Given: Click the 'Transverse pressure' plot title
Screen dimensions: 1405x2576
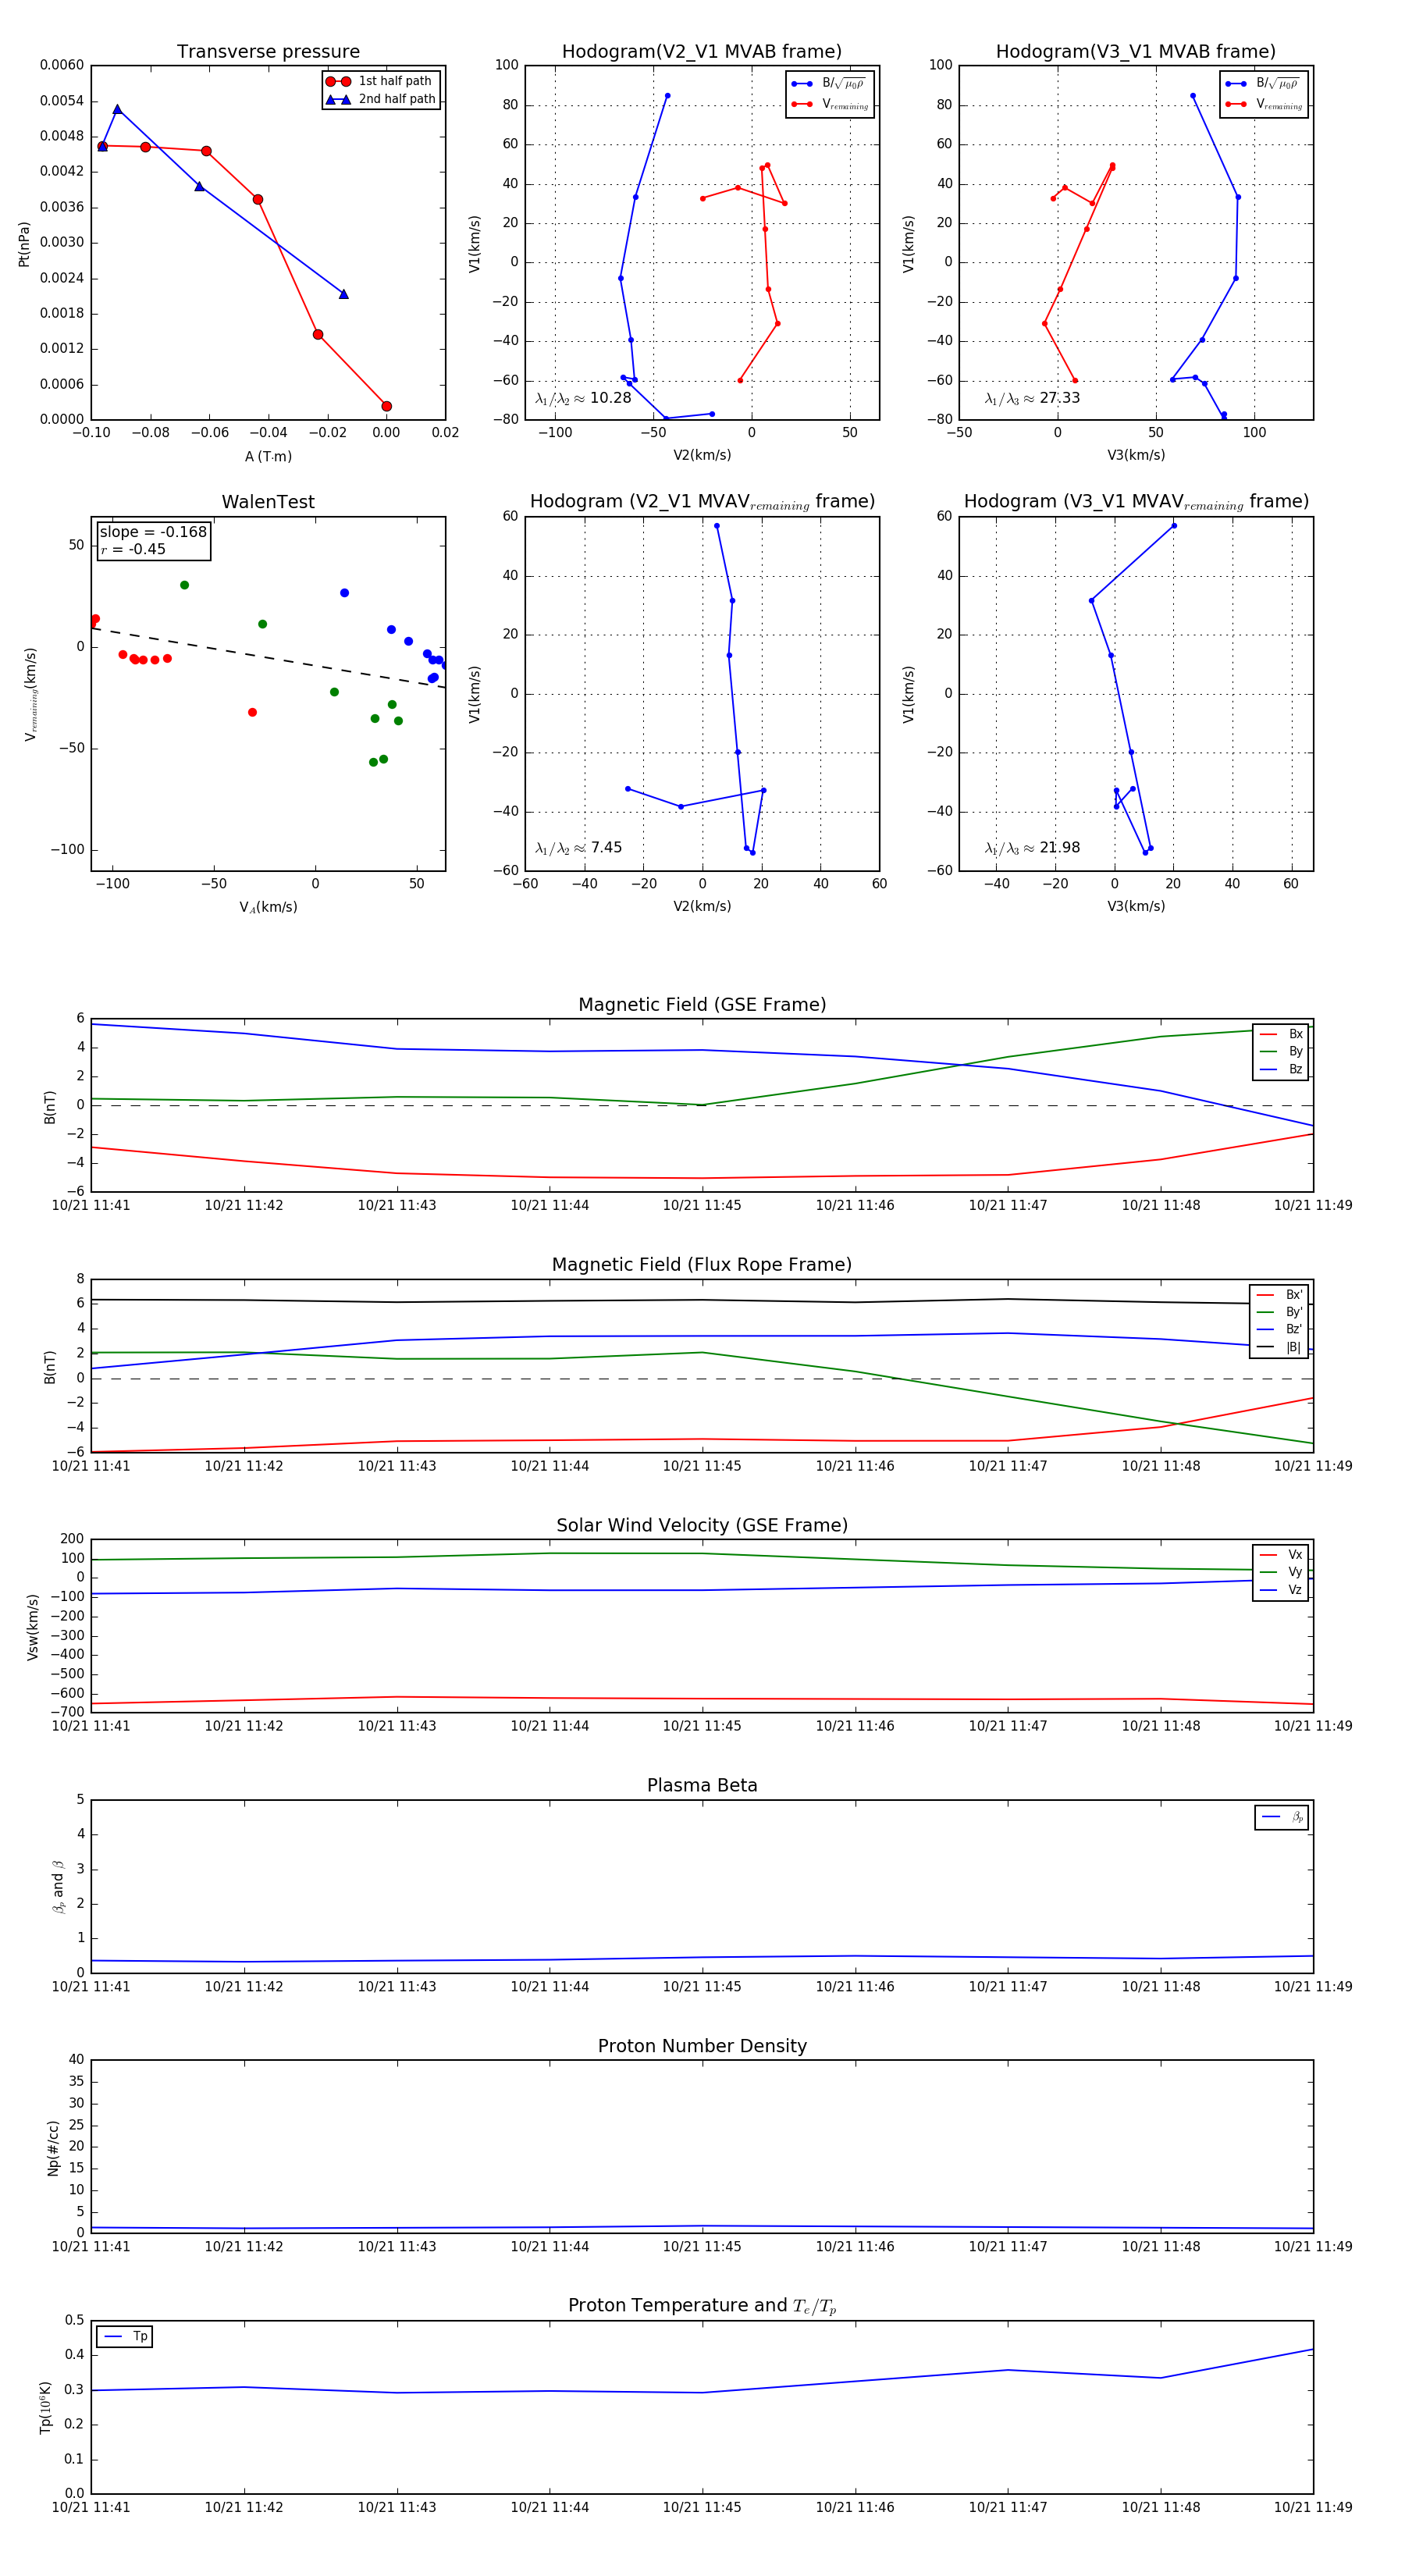Looking at the screenshot, I should pyautogui.click(x=268, y=52).
